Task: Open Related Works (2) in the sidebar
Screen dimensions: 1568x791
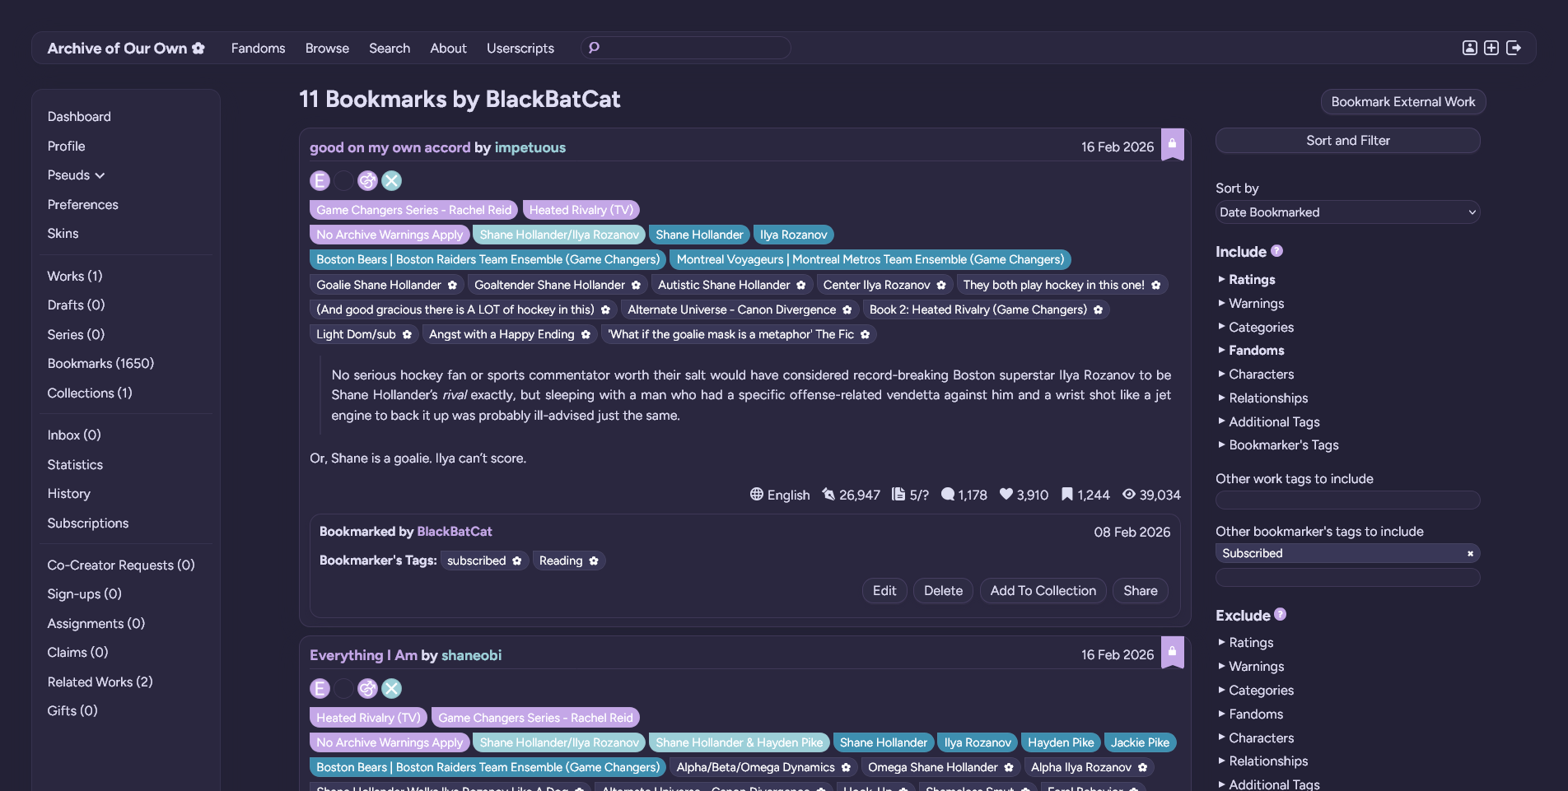Action: click(x=100, y=682)
